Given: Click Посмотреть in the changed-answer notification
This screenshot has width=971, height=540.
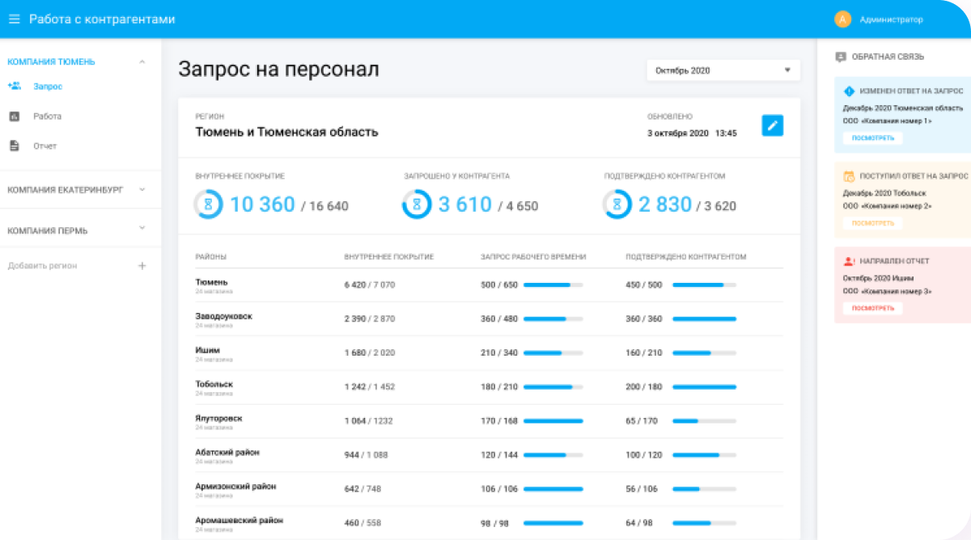Looking at the screenshot, I should tap(872, 138).
